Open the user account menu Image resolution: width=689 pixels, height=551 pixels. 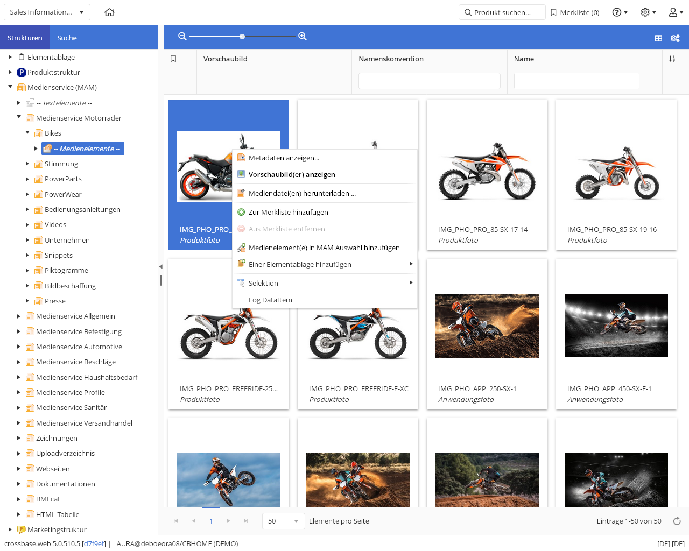[x=676, y=12]
